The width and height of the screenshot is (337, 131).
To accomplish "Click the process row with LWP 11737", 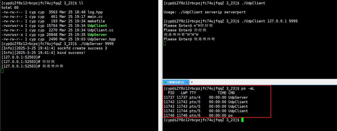I will pyautogui.click(x=206, y=97).
